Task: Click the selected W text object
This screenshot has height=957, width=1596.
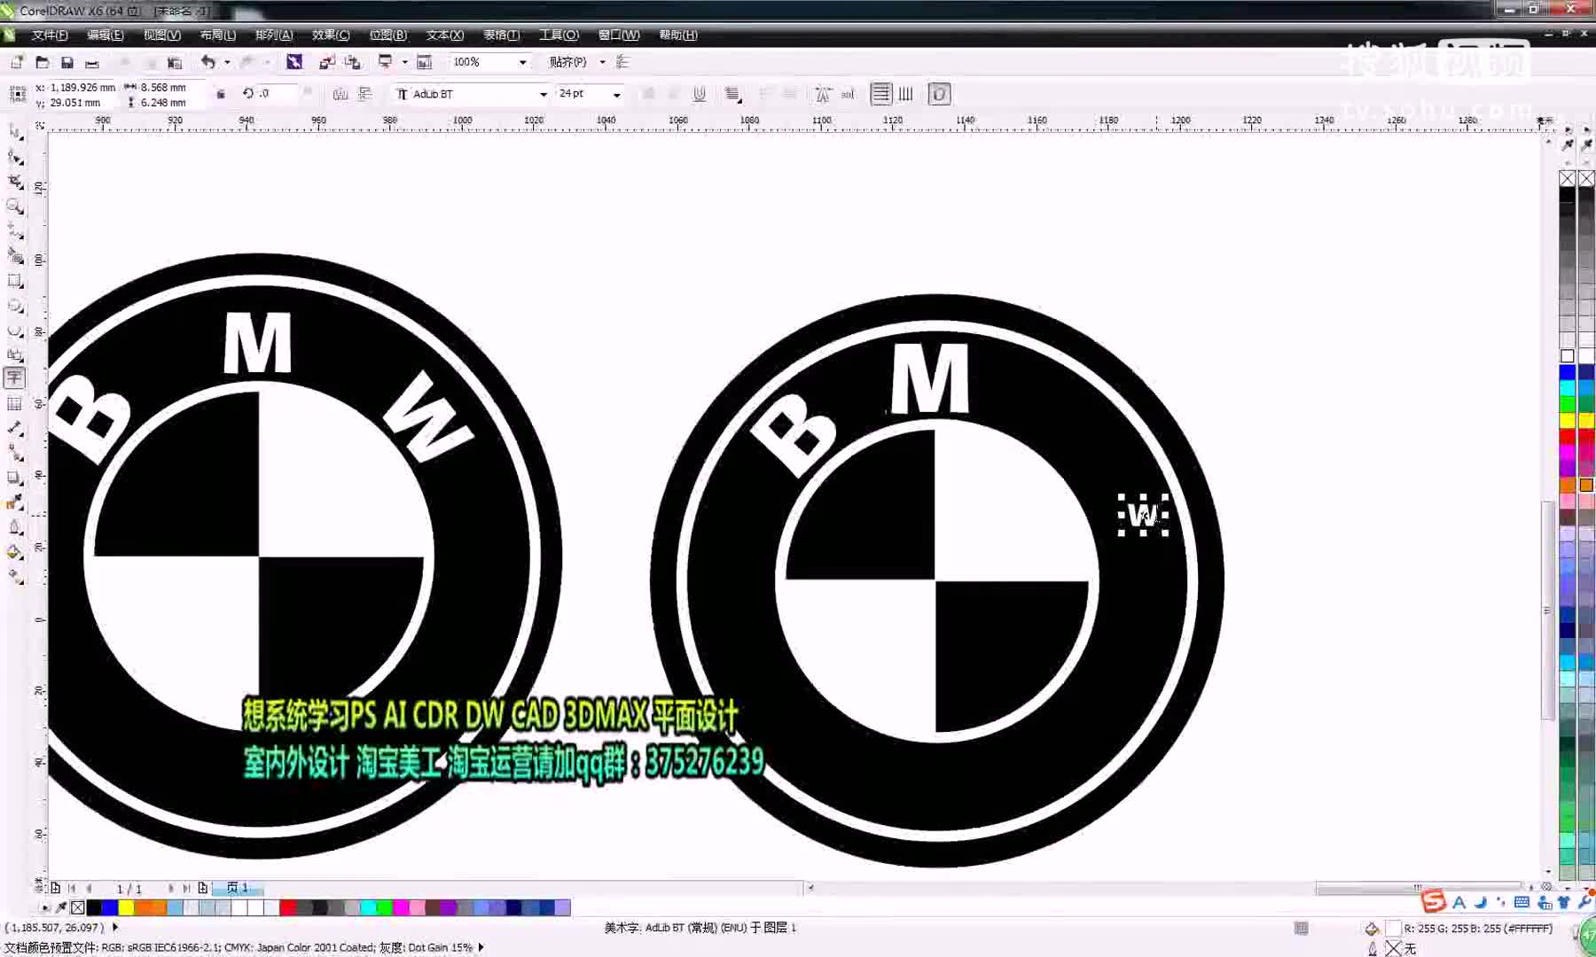Action: [1143, 515]
